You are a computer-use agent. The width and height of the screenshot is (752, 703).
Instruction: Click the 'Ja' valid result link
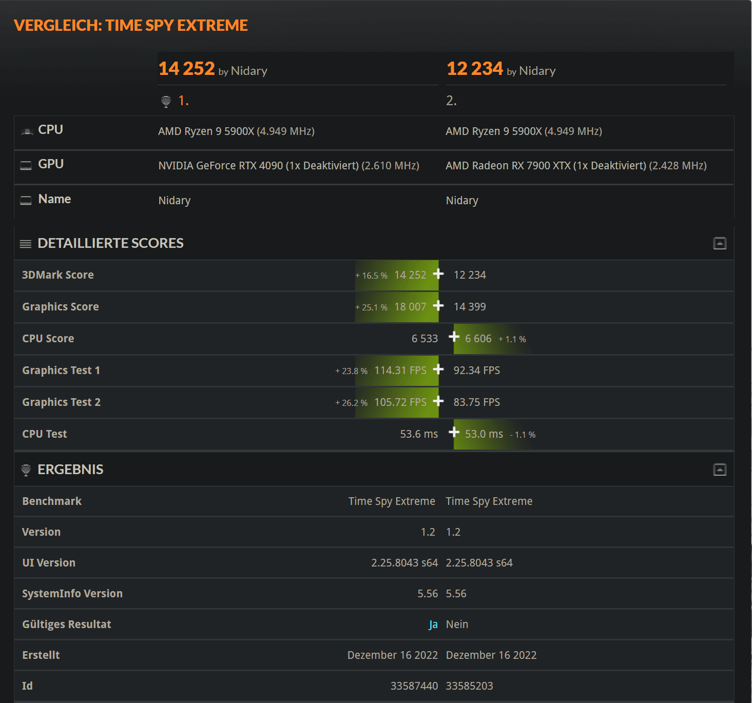click(433, 624)
